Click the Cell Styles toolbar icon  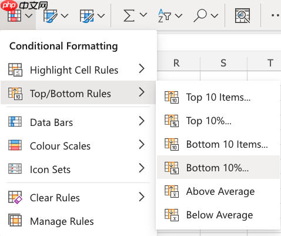click(87, 16)
